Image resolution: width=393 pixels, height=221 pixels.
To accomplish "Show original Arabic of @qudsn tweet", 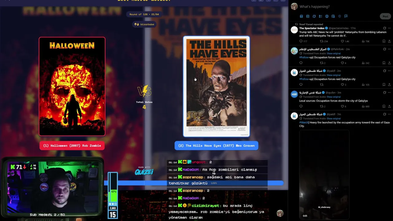I will 333,97.
